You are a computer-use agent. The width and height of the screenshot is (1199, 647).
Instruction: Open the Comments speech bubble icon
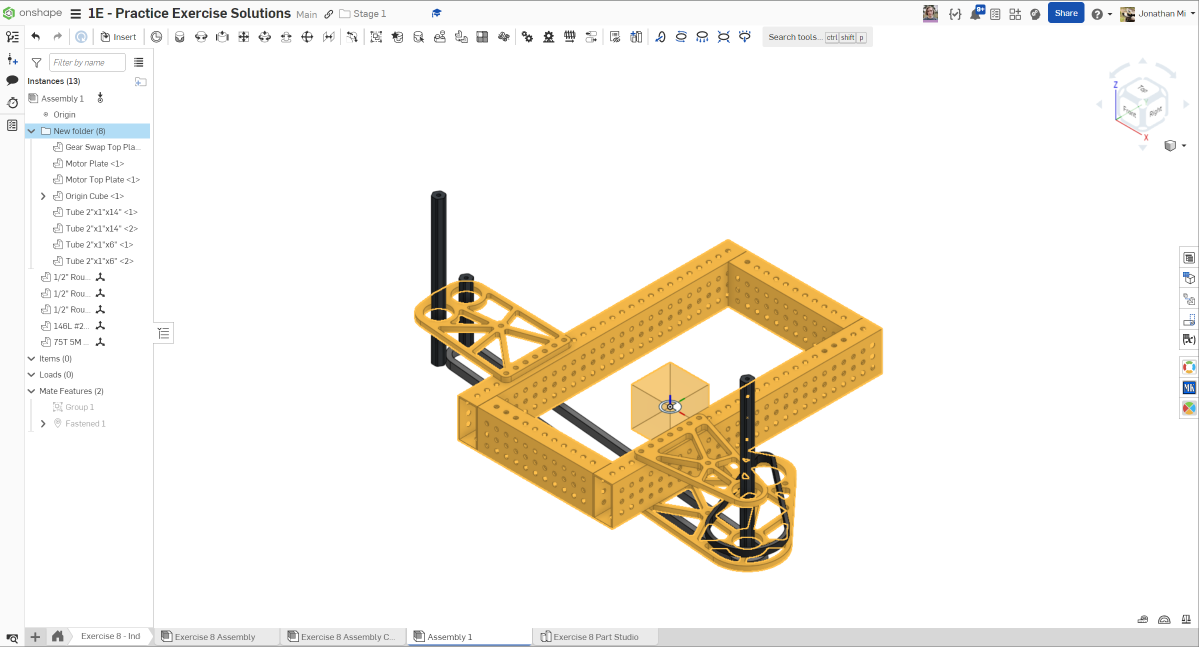click(12, 80)
